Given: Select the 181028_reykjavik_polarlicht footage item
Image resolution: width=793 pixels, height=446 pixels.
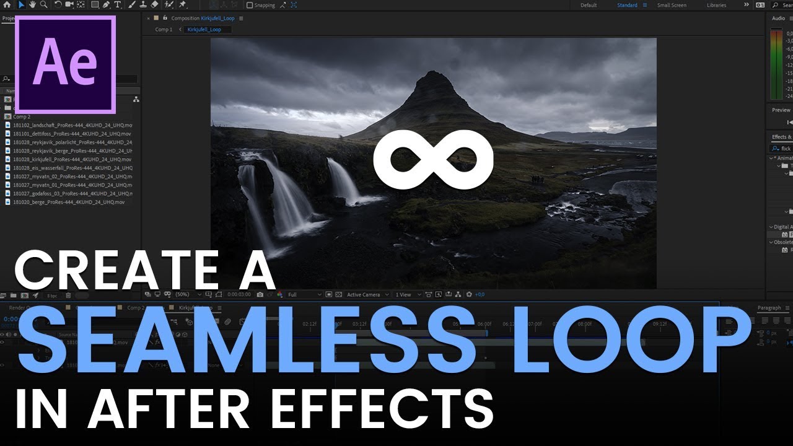Looking at the screenshot, I should [x=72, y=142].
